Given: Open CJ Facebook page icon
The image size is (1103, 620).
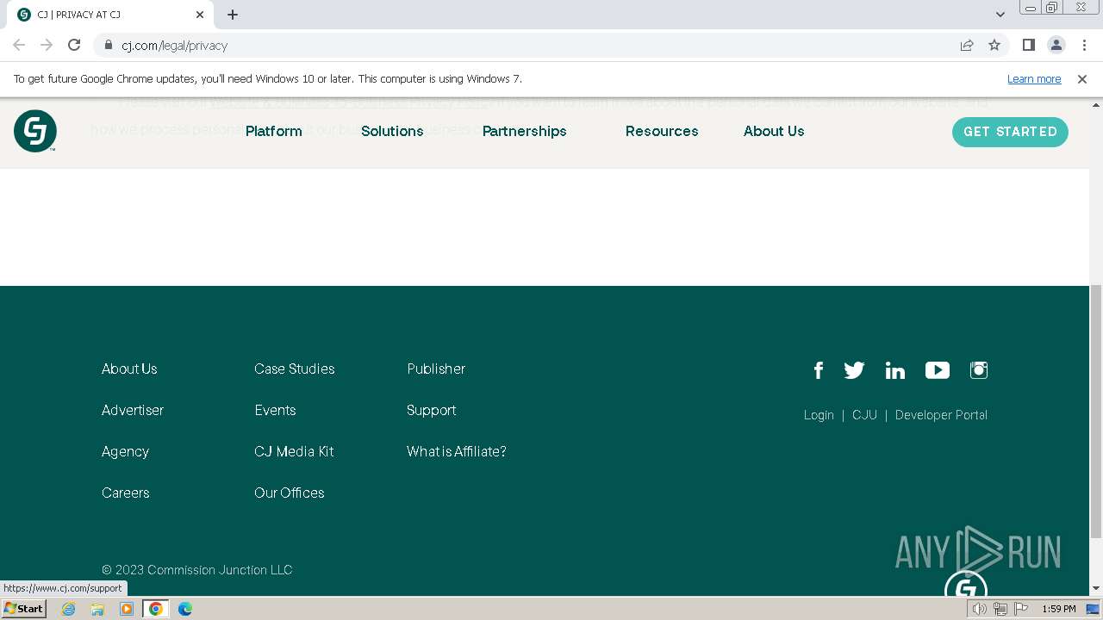Looking at the screenshot, I should click(x=819, y=370).
